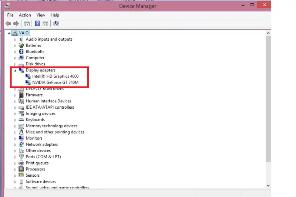Click the Sensors category icon
The height and width of the screenshot is (197, 296).
pyautogui.click(x=21, y=175)
